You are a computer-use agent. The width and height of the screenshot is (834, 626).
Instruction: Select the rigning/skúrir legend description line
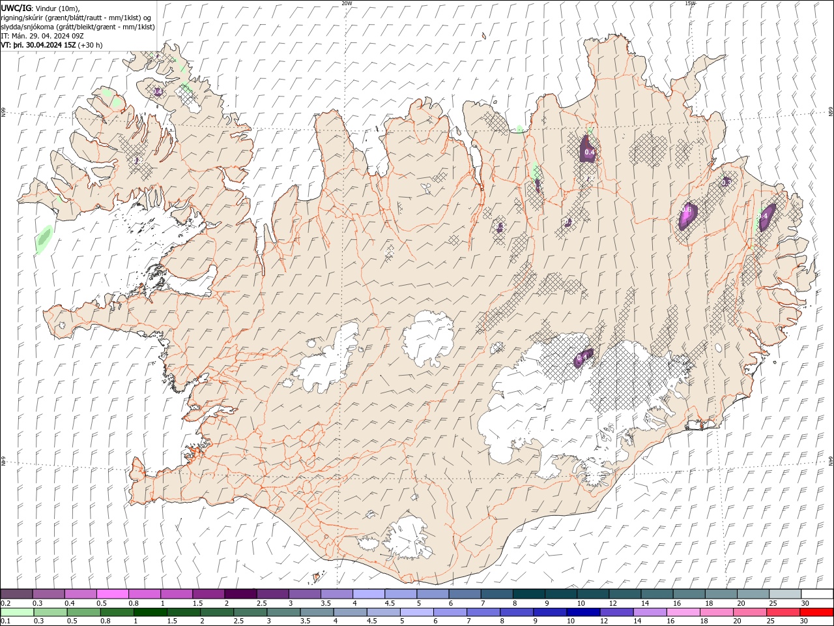[77, 18]
